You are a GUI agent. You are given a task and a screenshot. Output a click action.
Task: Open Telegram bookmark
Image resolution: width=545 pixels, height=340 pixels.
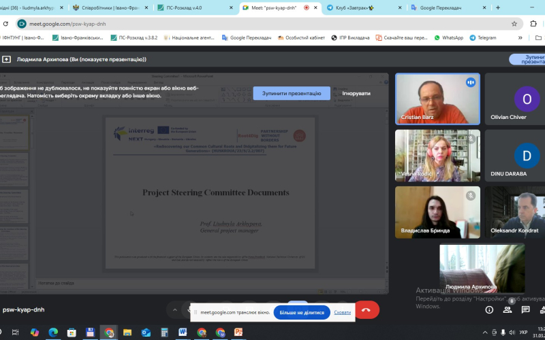tap(483, 38)
